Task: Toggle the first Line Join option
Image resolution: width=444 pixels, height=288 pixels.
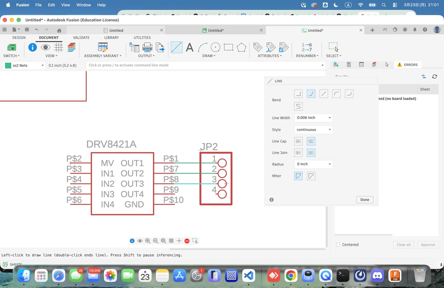Action: [x=298, y=153]
